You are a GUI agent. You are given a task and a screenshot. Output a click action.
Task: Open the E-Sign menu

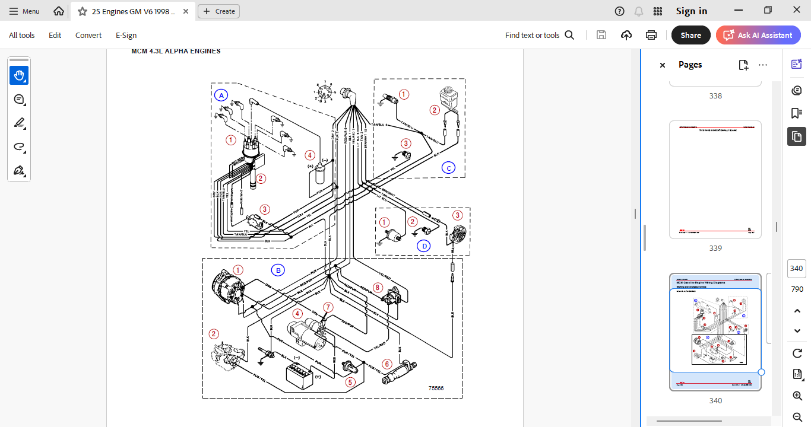(126, 35)
